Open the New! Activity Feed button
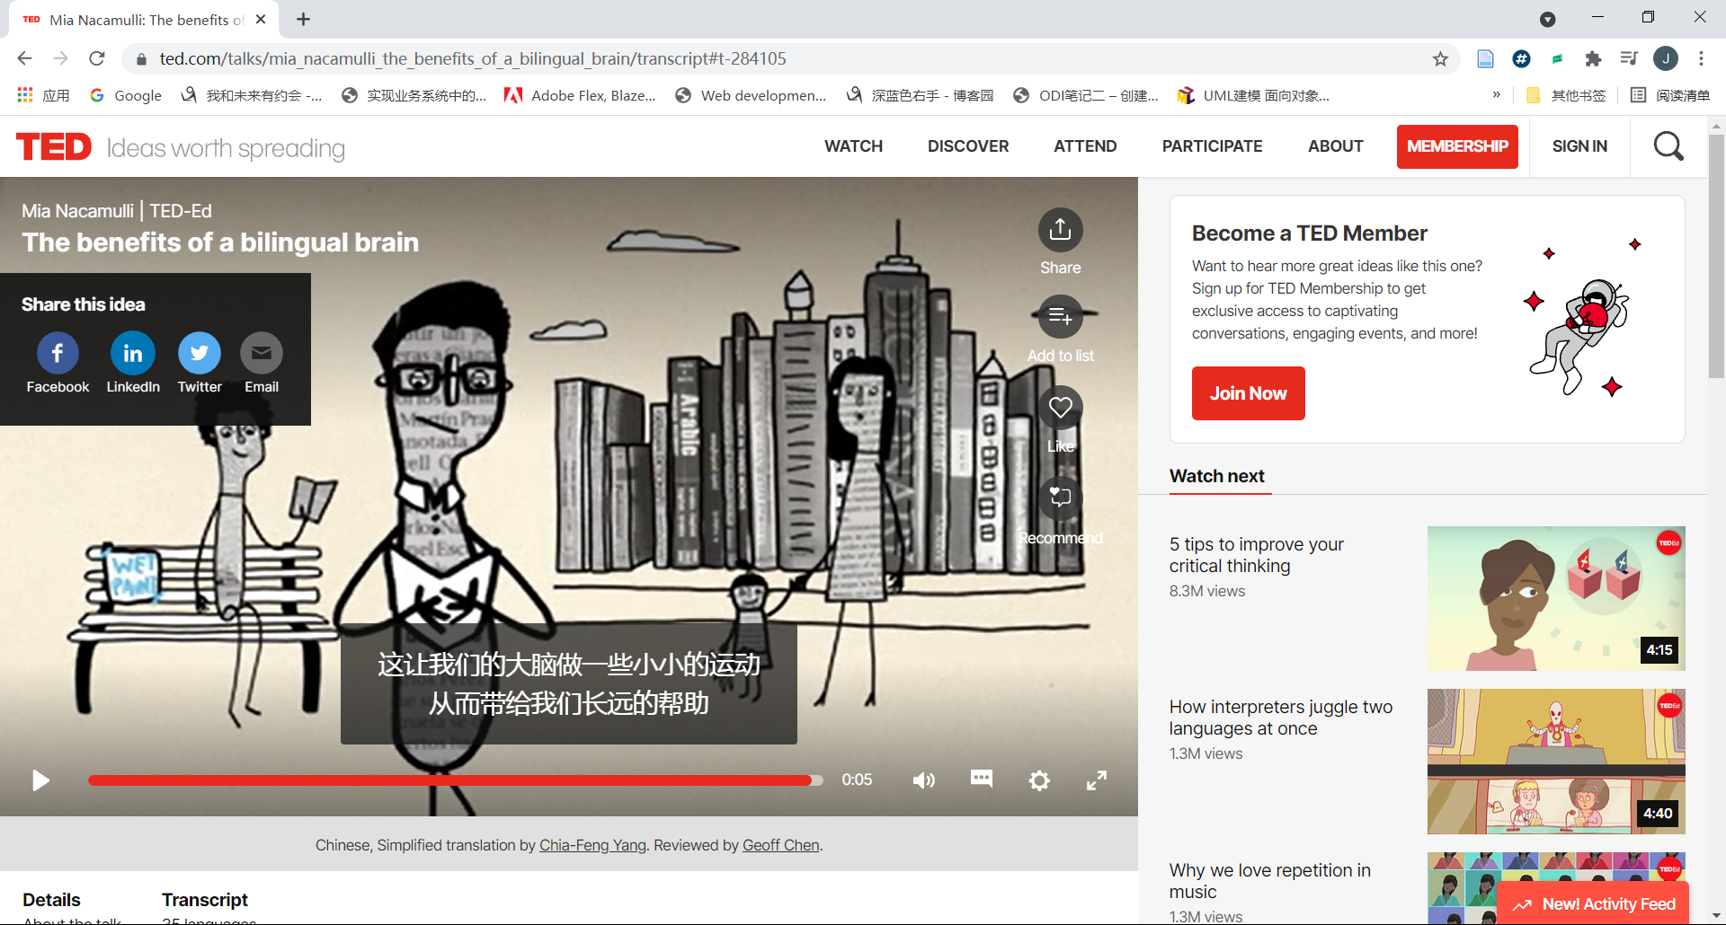 (1593, 904)
